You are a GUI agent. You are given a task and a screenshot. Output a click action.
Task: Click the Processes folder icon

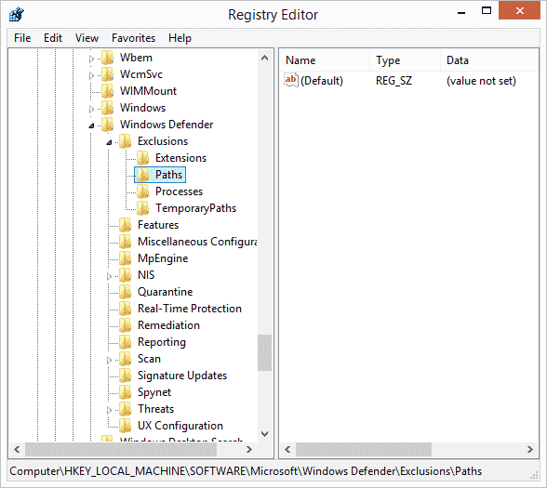pos(143,191)
